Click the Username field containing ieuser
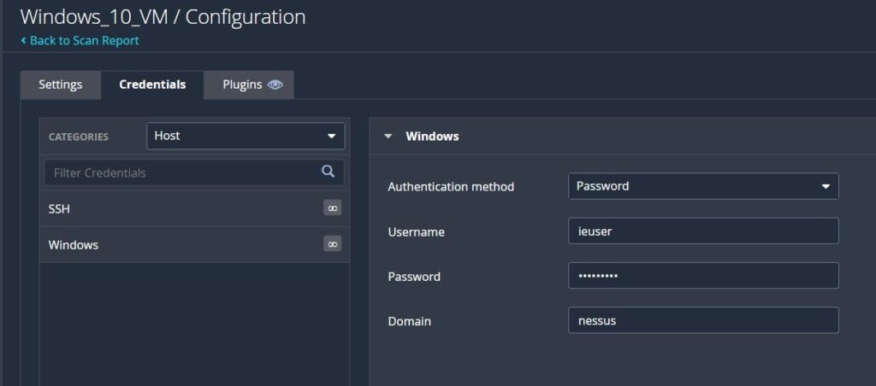876x386 pixels. coord(703,231)
